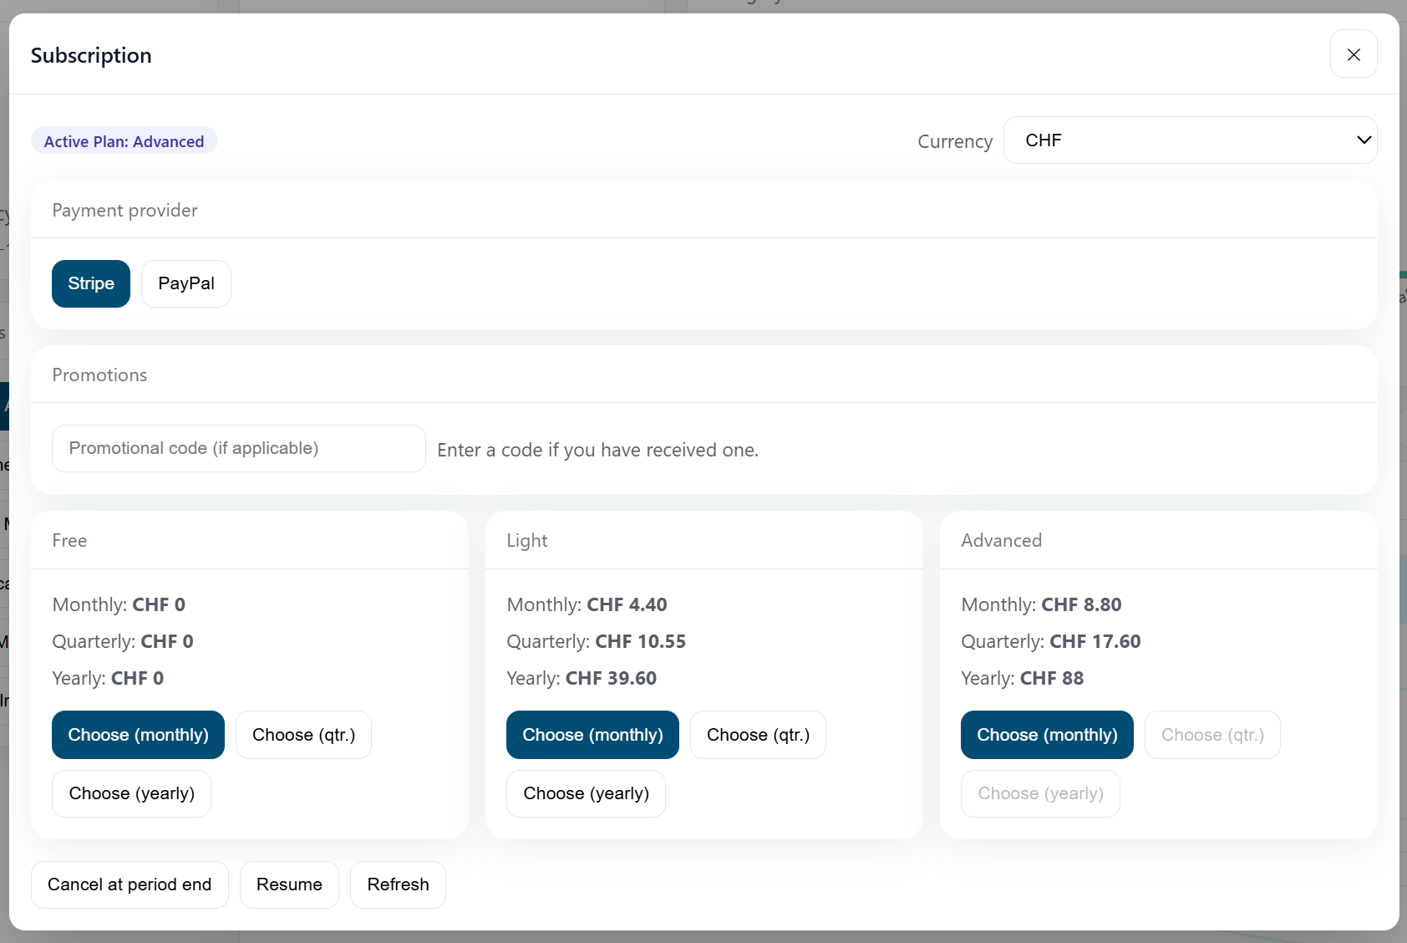The height and width of the screenshot is (943, 1407).
Task: Choose quarterly billing for Light plan
Action: click(758, 735)
